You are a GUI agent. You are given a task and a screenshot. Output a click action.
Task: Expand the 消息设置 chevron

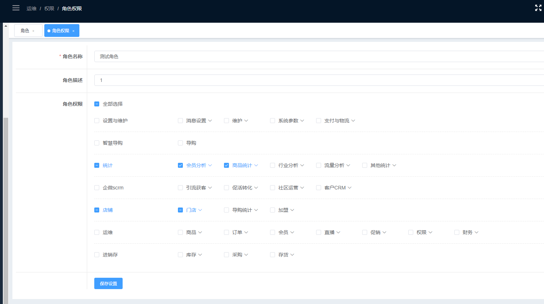210,121
